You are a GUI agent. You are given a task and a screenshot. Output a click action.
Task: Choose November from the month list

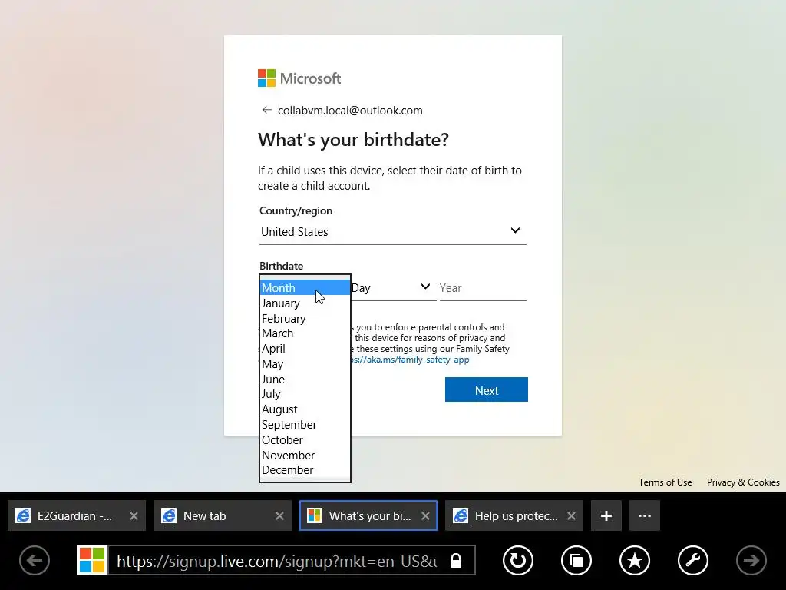305,455
